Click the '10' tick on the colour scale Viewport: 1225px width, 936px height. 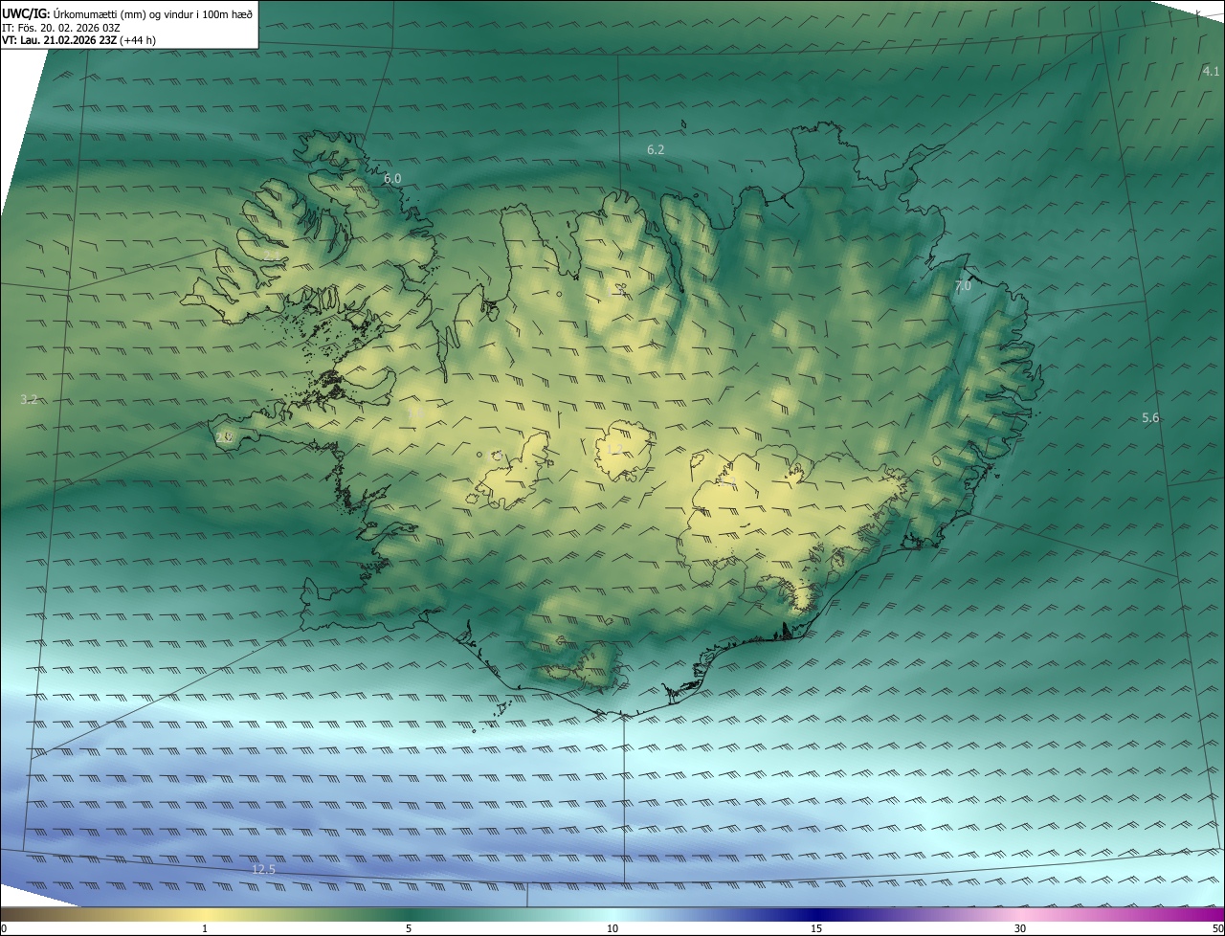click(x=612, y=928)
